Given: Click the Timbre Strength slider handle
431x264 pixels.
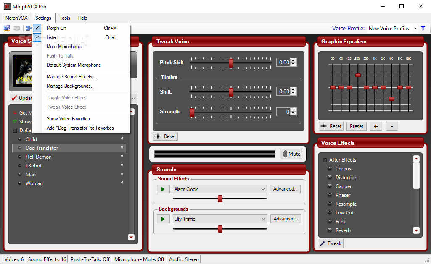Looking at the screenshot, I should (x=192, y=112).
